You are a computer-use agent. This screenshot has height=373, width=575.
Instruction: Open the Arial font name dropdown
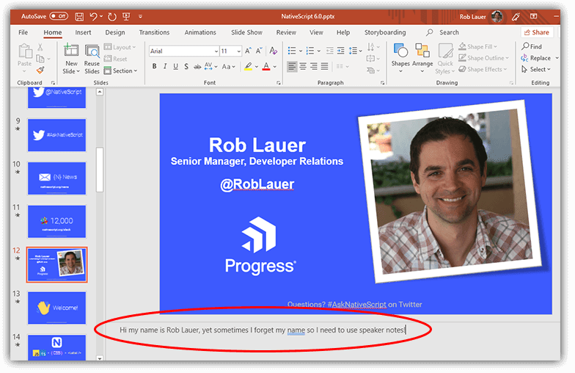pos(216,51)
